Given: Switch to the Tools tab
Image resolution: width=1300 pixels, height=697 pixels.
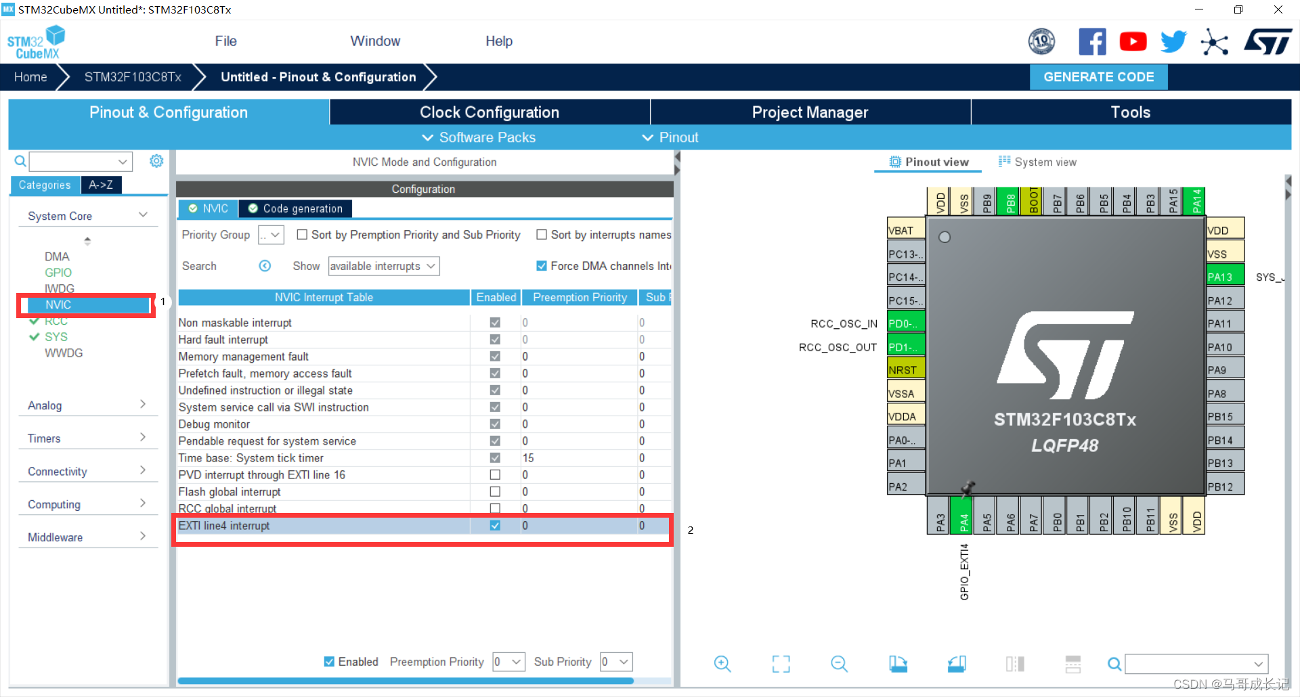Looking at the screenshot, I should tap(1131, 112).
